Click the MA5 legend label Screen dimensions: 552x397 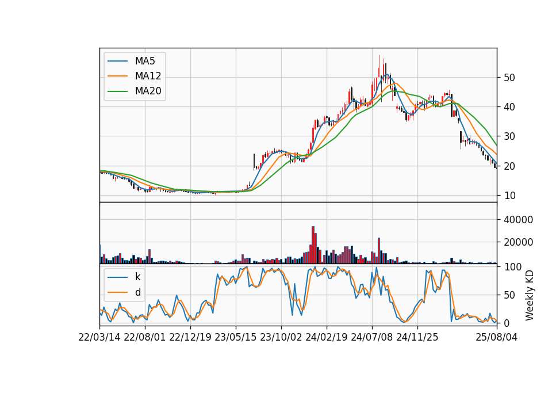coord(145,61)
